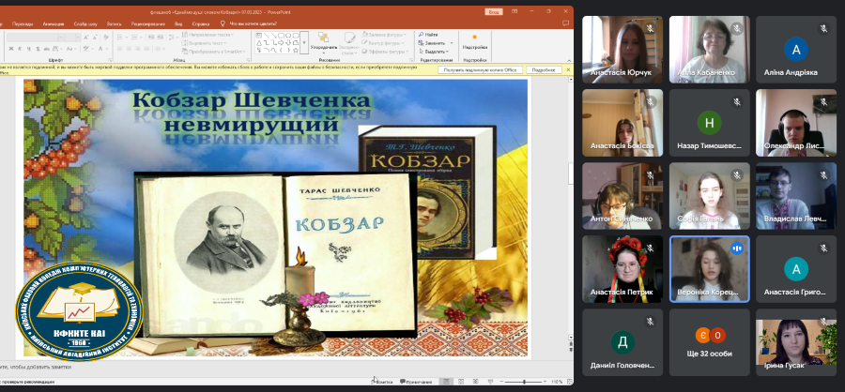The height and width of the screenshot is (392, 845).
Task: Open Shape Fill (Заливка фигуры) dropdown
Action: pyautogui.click(x=384, y=35)
